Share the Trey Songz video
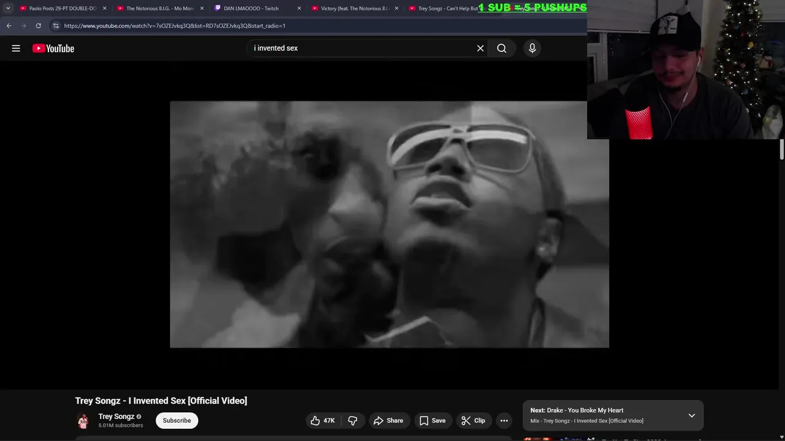This screenshot has height=441, width=785. coord(388,421)
